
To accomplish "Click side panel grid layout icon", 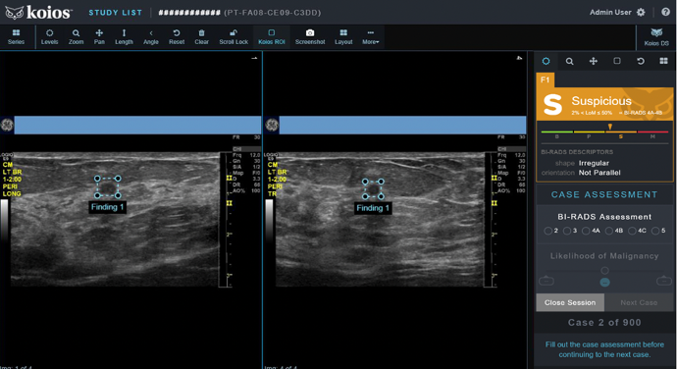I will (663, 61).
